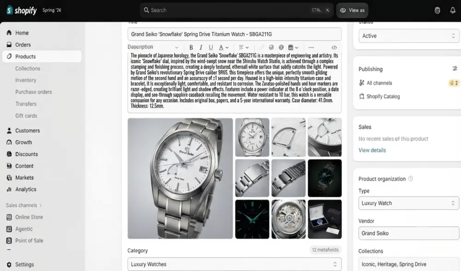461x271 pixels.
Task: Select the power reserve indicator thumbnail
Action: coord(289,137)
